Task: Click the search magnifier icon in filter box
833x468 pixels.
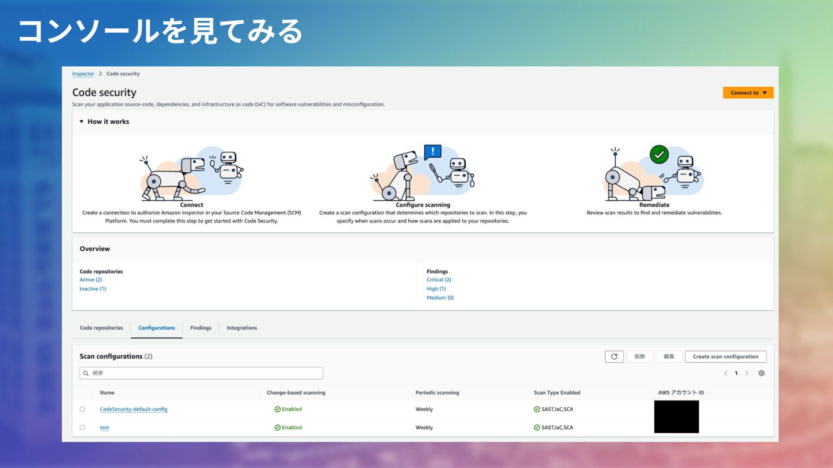Action: click(86, 373)
